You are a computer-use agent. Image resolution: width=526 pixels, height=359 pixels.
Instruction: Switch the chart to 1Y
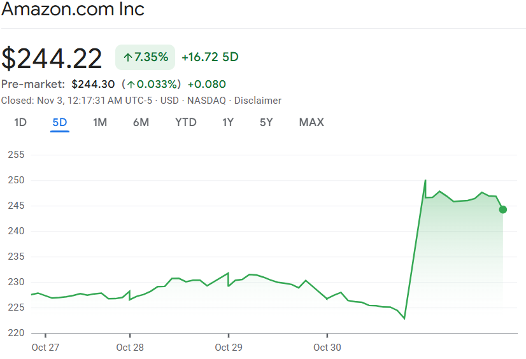point(228,122)
